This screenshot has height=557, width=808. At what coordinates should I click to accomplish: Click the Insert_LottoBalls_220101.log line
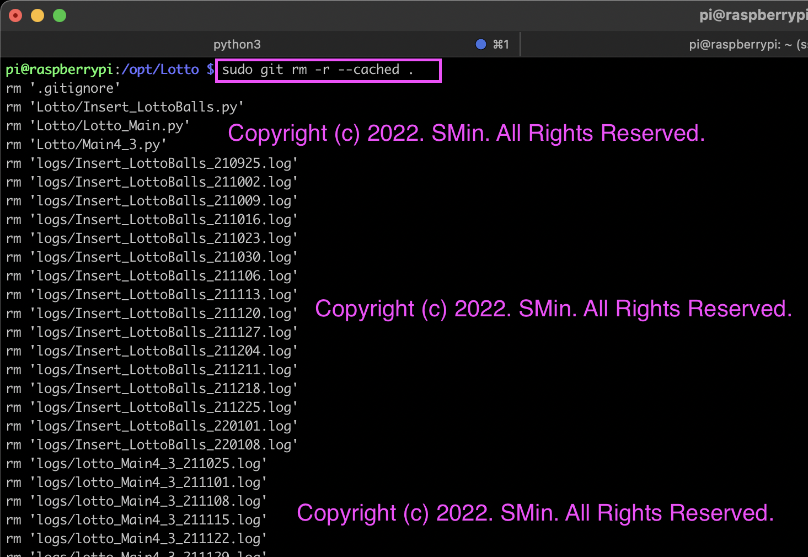[x=152, y=426]
